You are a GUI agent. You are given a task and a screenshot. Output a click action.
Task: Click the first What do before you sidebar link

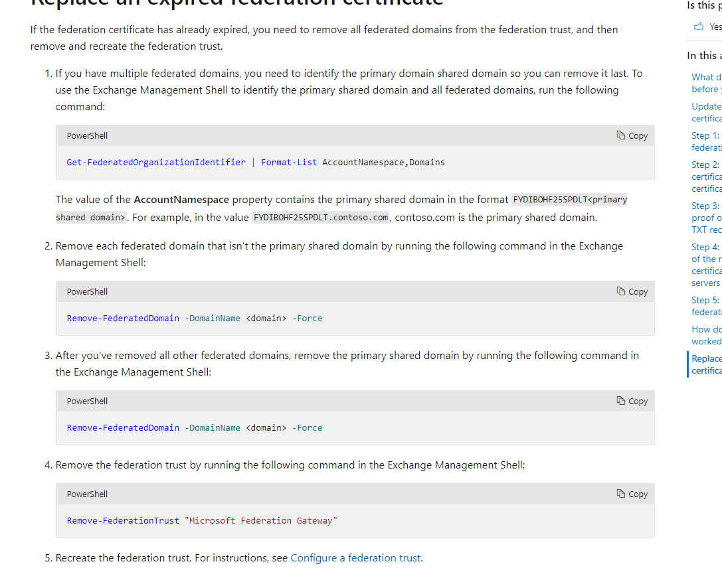(705, 82)
